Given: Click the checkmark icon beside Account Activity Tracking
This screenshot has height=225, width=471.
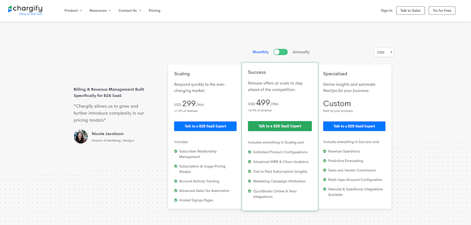Looking at the screenshot, I should (x=176, y=181).
